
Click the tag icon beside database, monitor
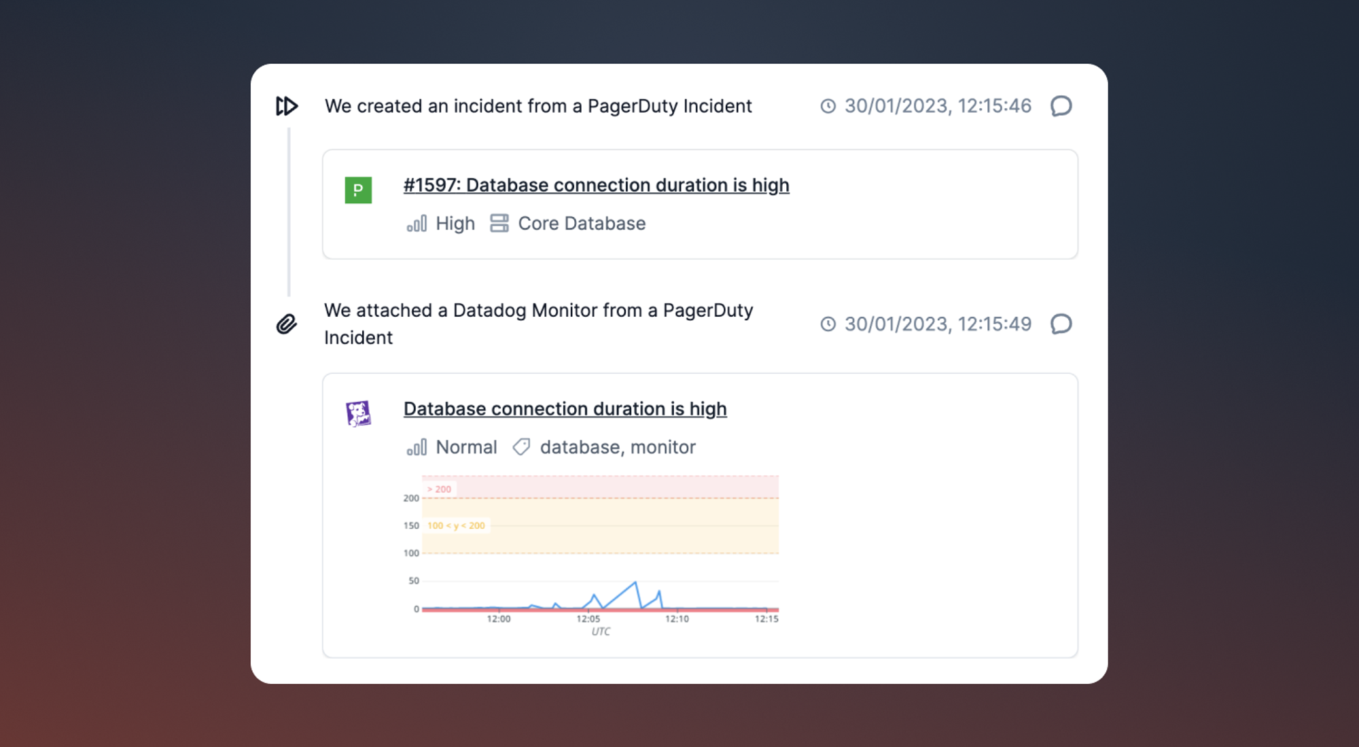tap(521, 447)
